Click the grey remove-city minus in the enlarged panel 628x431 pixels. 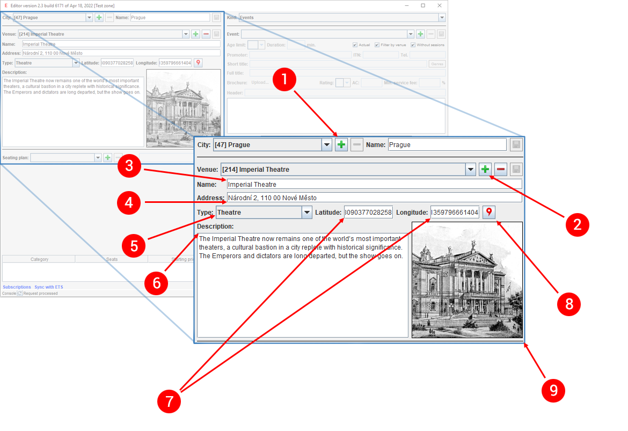coord(357,144)
